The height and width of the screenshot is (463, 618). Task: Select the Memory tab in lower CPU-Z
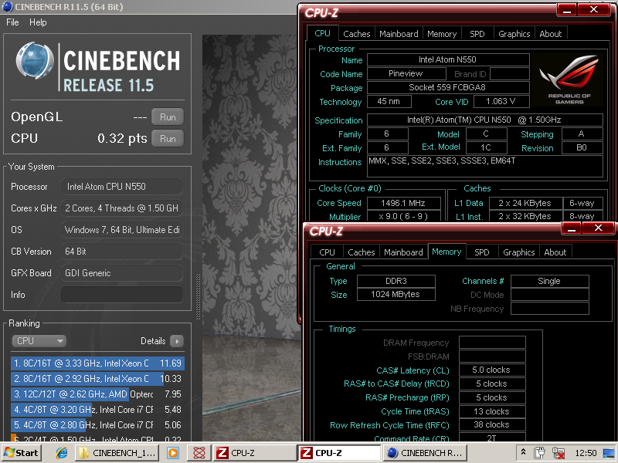pyautogui.click(x=447, y=252)
